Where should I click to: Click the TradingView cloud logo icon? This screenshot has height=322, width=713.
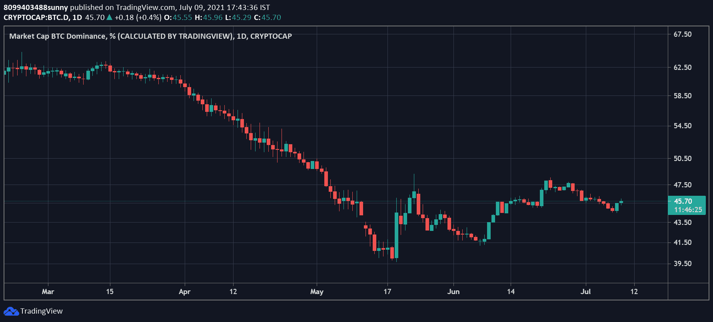point(11,311)
